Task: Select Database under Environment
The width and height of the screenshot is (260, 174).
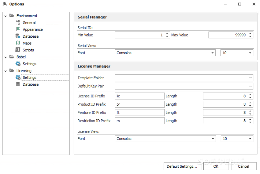Action: (30, 36)
